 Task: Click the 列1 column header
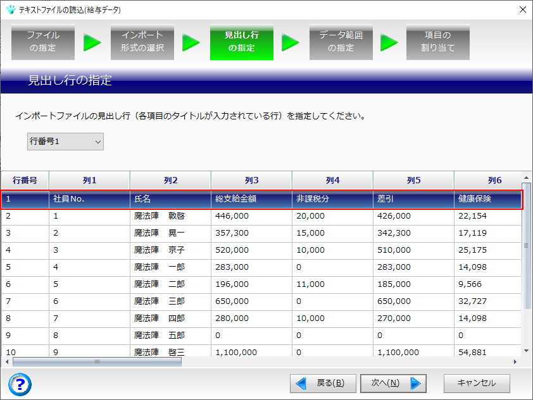tap(89, 180)
